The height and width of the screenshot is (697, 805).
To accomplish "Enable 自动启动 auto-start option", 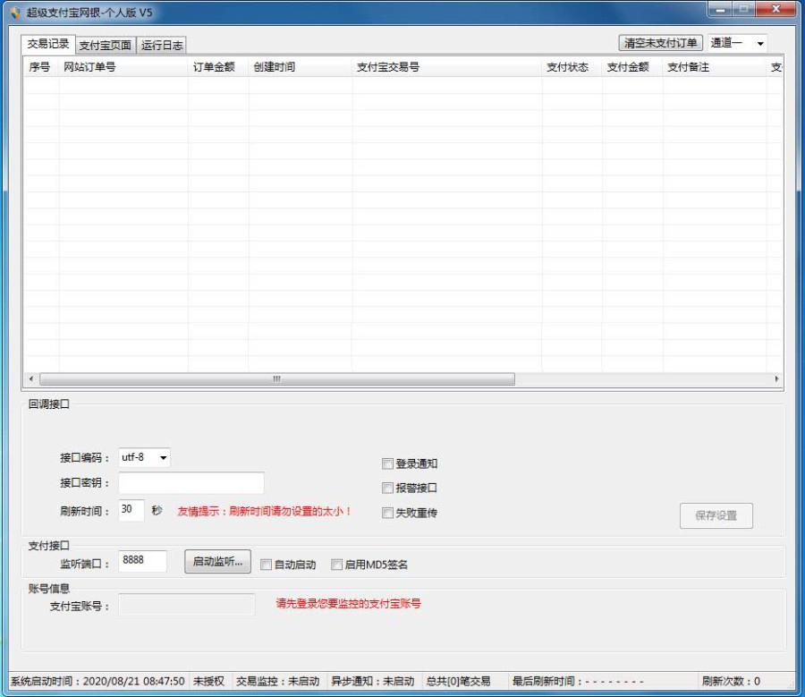I will point(266,564).
